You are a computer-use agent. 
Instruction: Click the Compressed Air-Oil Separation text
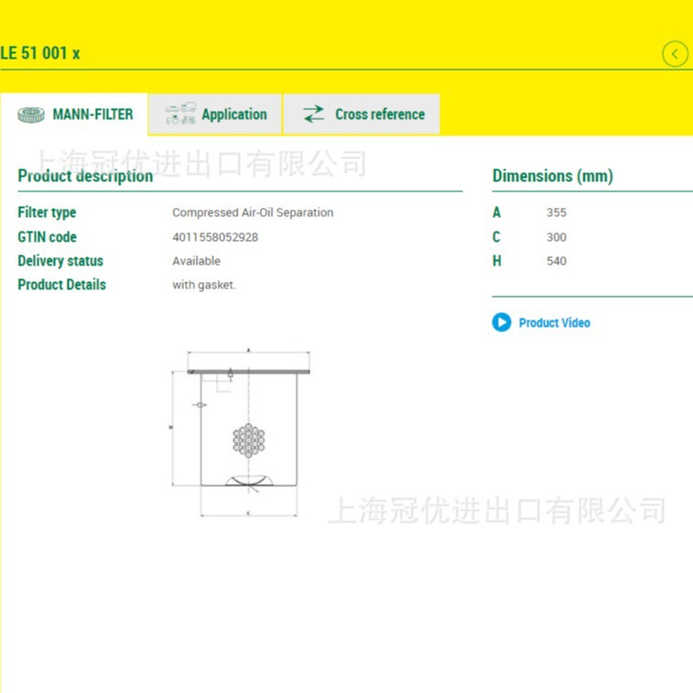253,212
